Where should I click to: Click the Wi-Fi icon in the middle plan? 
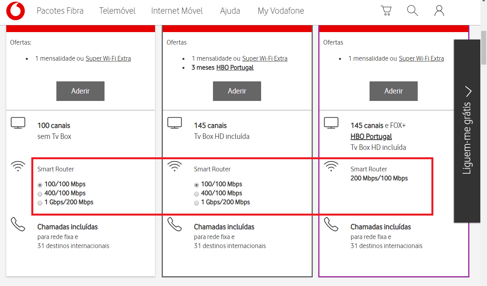pos(175,166)
